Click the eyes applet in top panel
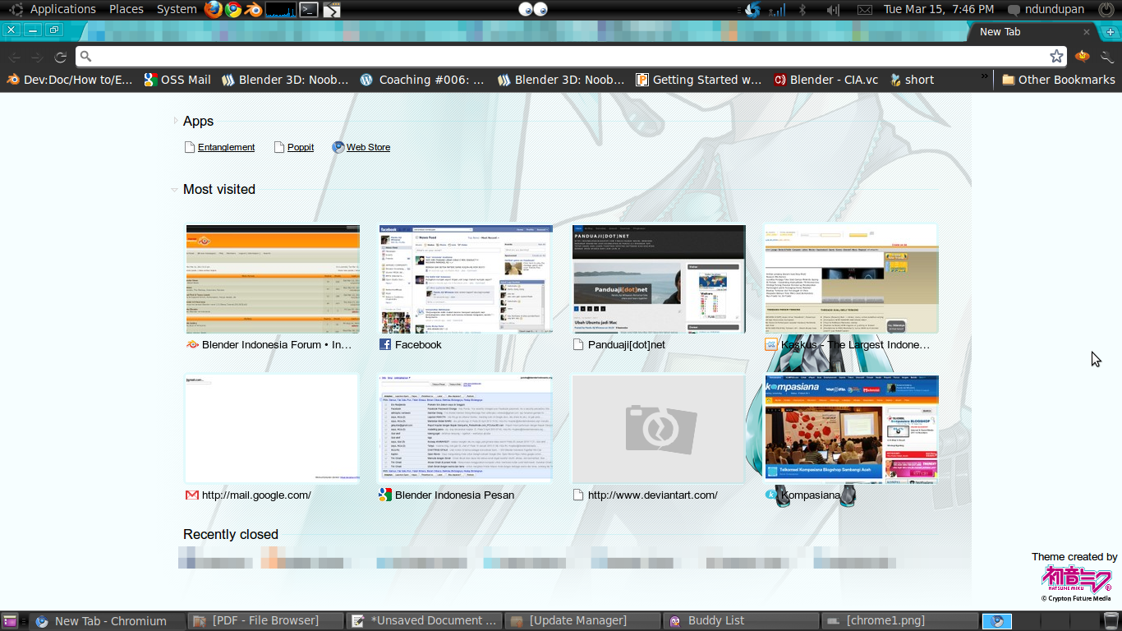Image resolution: width=1122 pixels, height=631 pixels. (x=533, y=10)
